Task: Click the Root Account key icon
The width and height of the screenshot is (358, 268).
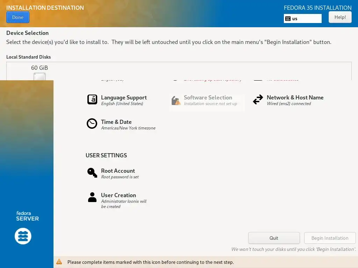Action: pyautogui.click(x=92, y=173)
